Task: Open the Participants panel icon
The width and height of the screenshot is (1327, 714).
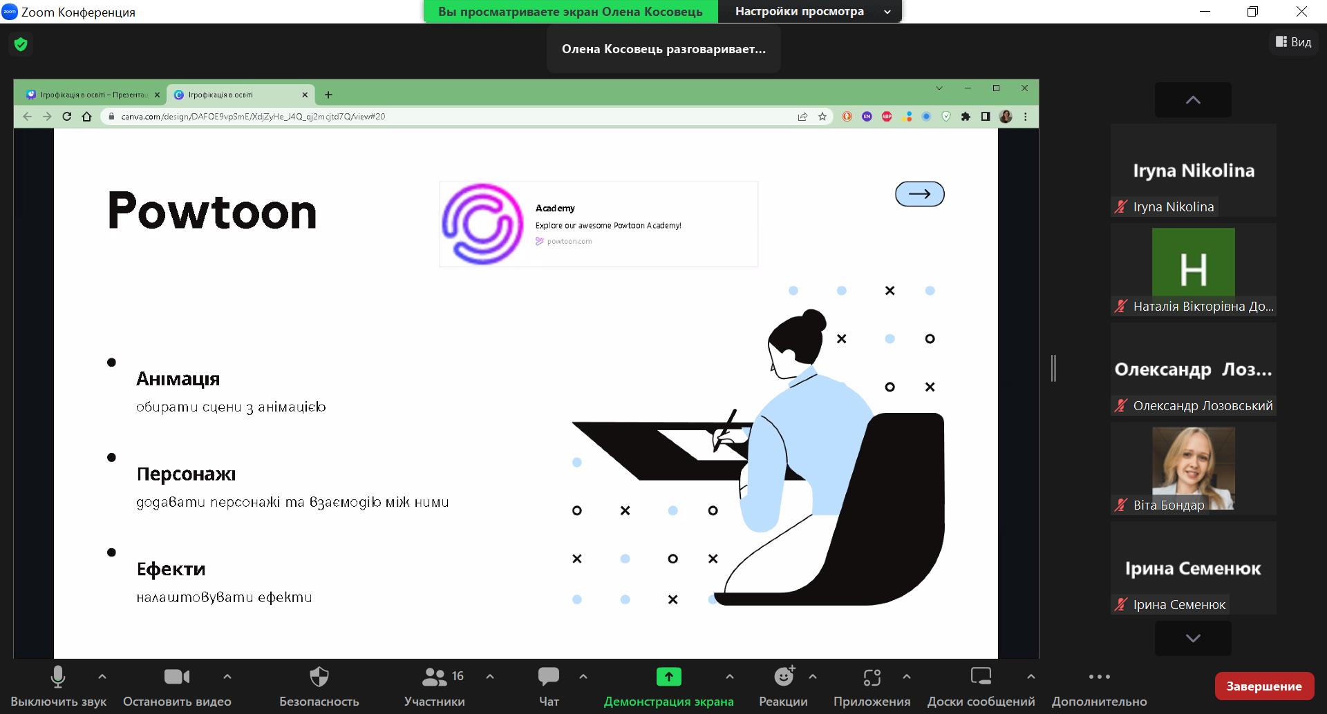Action: click(x=434, y=677)
